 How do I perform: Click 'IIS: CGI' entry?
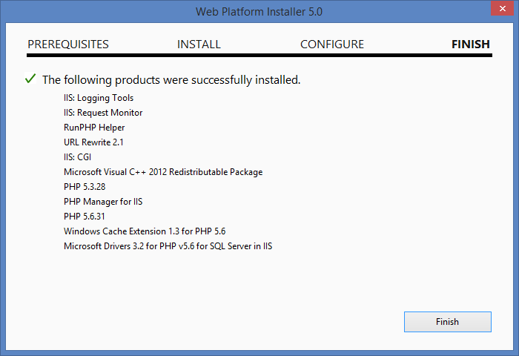(x=77, y=157)
